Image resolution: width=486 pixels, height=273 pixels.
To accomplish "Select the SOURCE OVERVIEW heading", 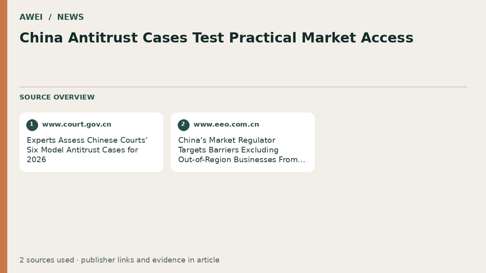I will coord(57,97).
